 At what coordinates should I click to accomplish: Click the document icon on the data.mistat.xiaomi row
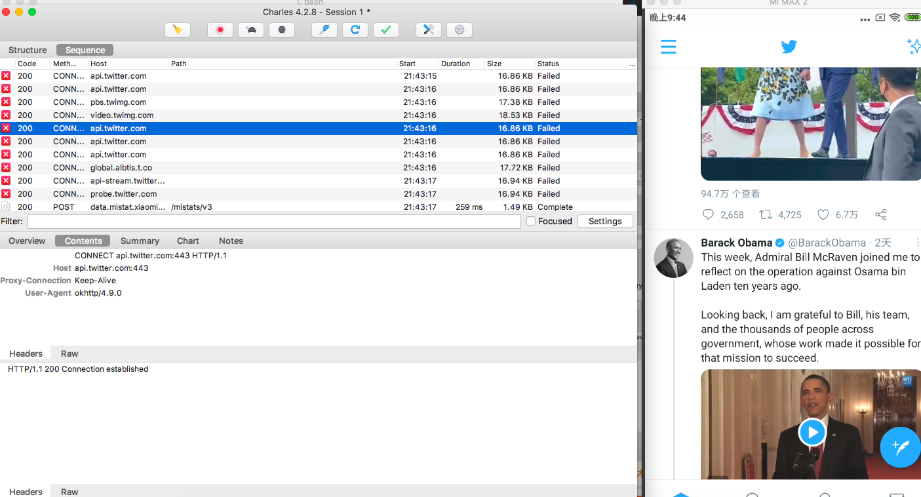click(x=6, y=207)
